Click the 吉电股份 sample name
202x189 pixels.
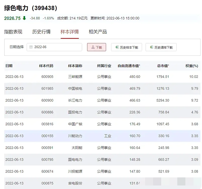pos(75,183)
